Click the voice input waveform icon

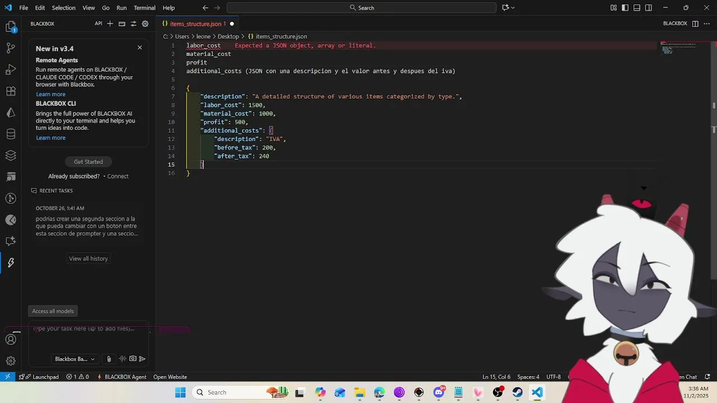click(x=122, y=359)
